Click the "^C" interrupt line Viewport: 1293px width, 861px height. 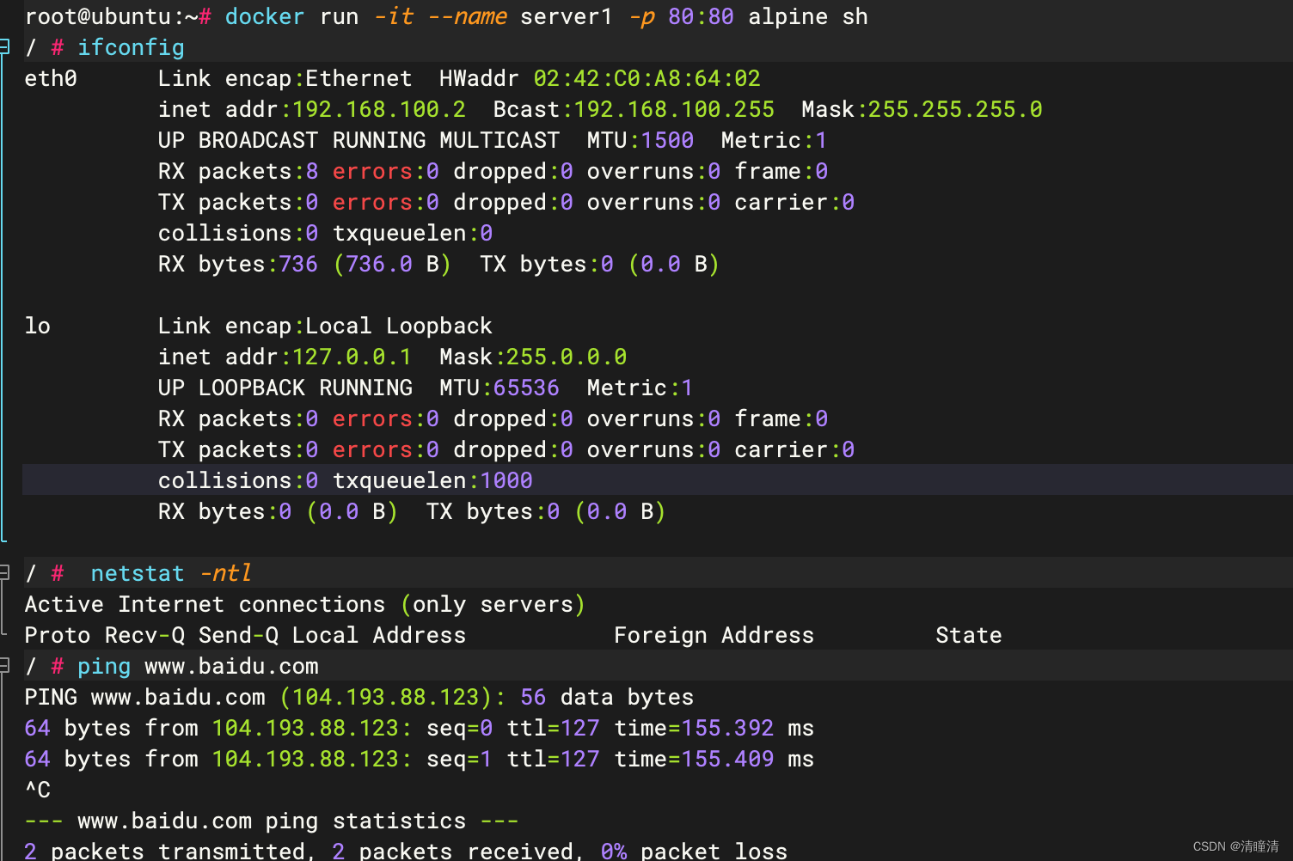click(38, 790)
